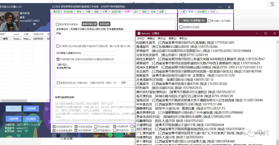Click the 句柄/状态 column header
This screenshot has height=145, width=279.
[38, 34]
